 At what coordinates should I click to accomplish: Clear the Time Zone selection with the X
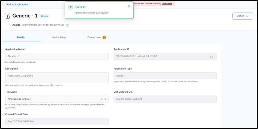point(102,99)
